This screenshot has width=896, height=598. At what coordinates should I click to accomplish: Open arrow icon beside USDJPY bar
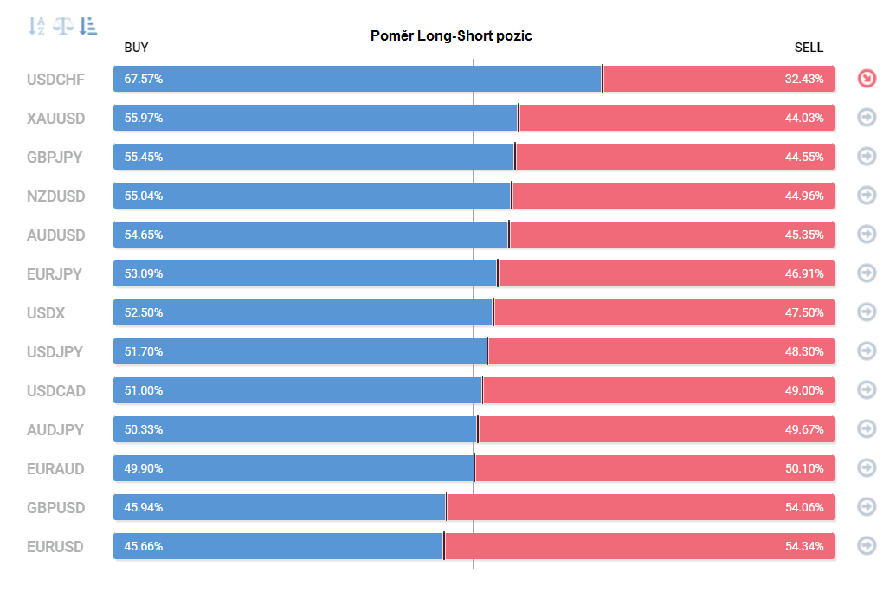[x=867, y=350]
